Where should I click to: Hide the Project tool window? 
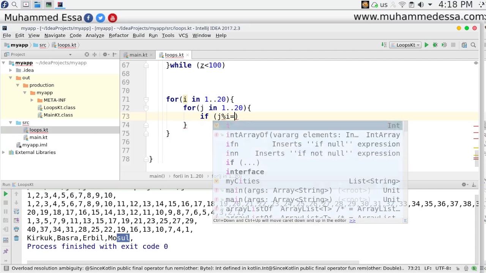tap(115, 55)
